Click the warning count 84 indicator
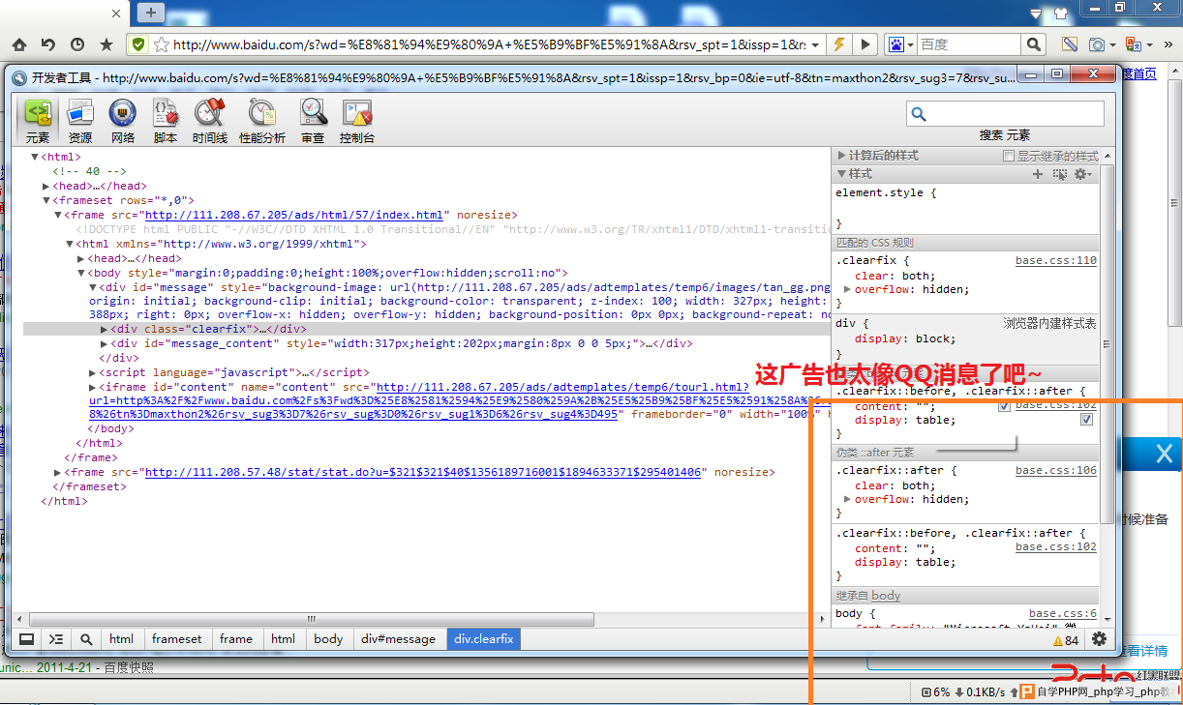 [x=1065, y=640]
